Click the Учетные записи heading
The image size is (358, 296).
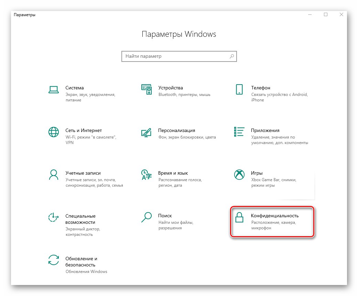[x=83, y=173]
